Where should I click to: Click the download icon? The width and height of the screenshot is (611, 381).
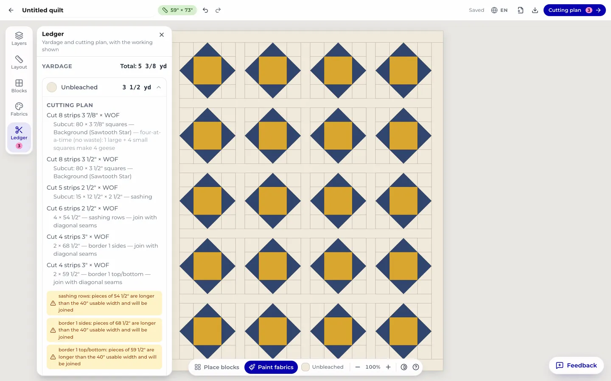535,10
